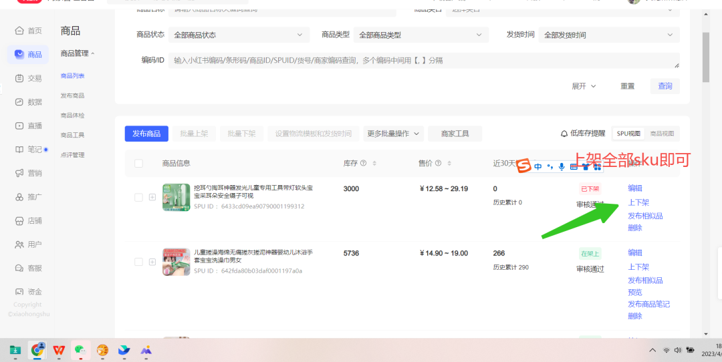Click 上下架 for 挖耳勺掏耳神器 product
722x362 pixels.
tap(638, 202)
